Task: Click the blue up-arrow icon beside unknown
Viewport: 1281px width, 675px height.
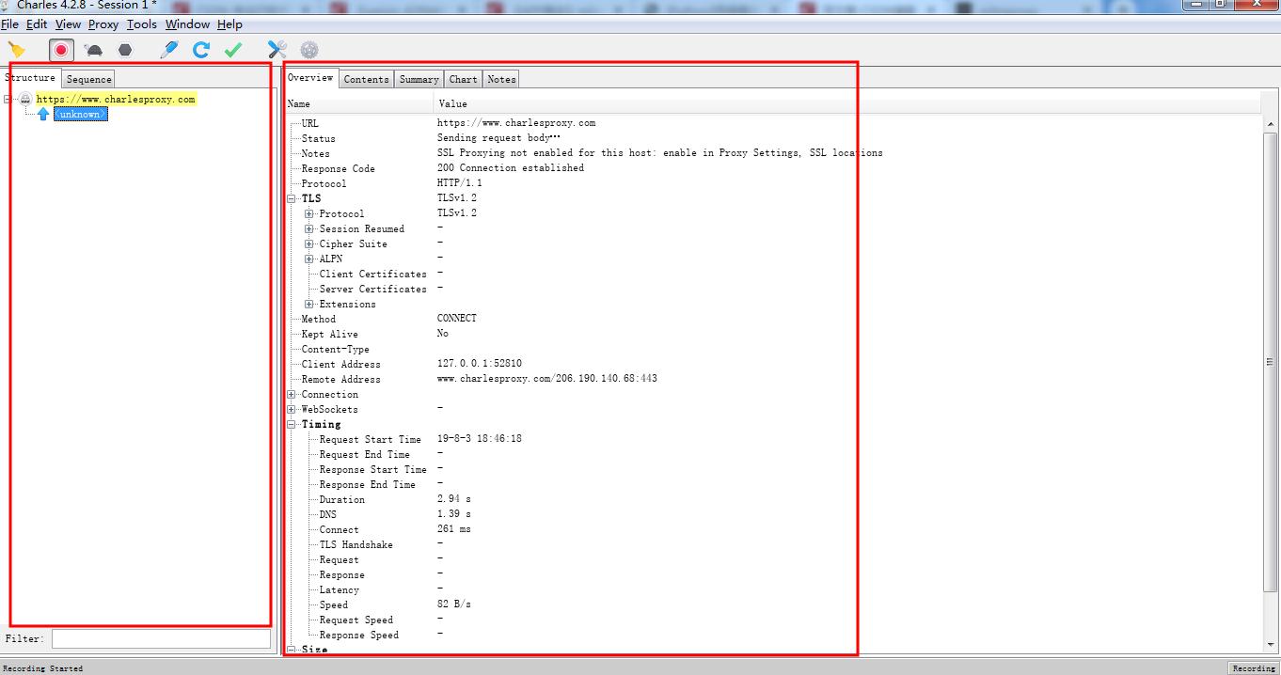Action: click(43, 114)
